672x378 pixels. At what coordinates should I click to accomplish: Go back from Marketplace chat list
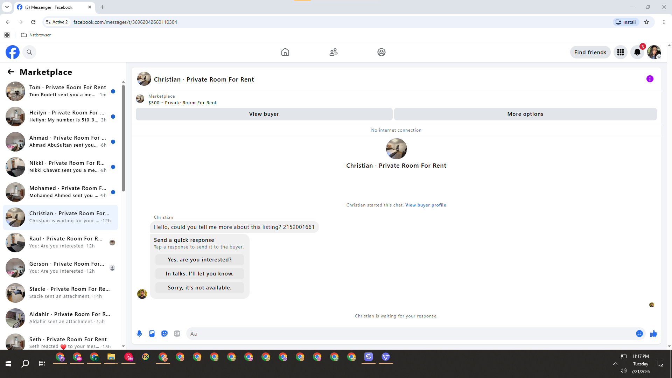point(11,72)
